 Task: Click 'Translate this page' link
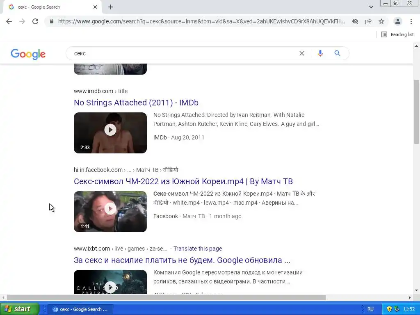[198, 249]
